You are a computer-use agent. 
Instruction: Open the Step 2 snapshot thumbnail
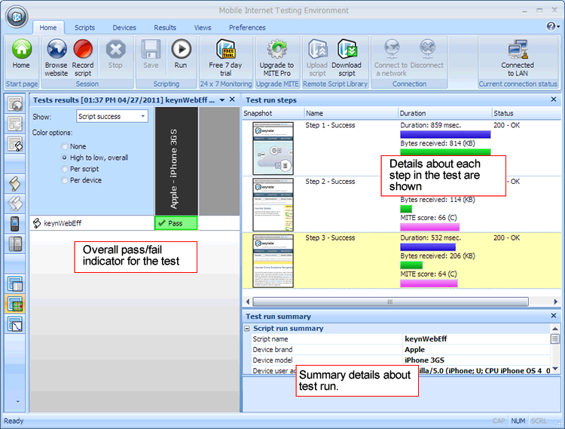(x=273, y=205)
